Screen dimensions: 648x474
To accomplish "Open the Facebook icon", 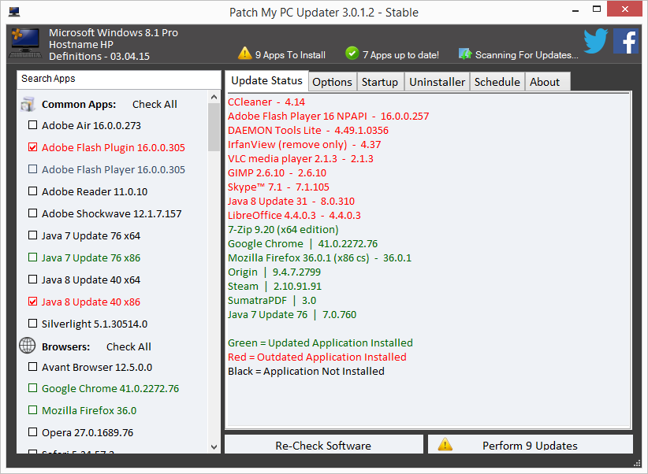I will pyautogui.click(x=626, y=41).
